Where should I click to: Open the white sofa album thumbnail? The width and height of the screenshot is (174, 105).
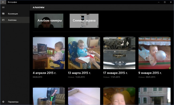click(84, 96)
